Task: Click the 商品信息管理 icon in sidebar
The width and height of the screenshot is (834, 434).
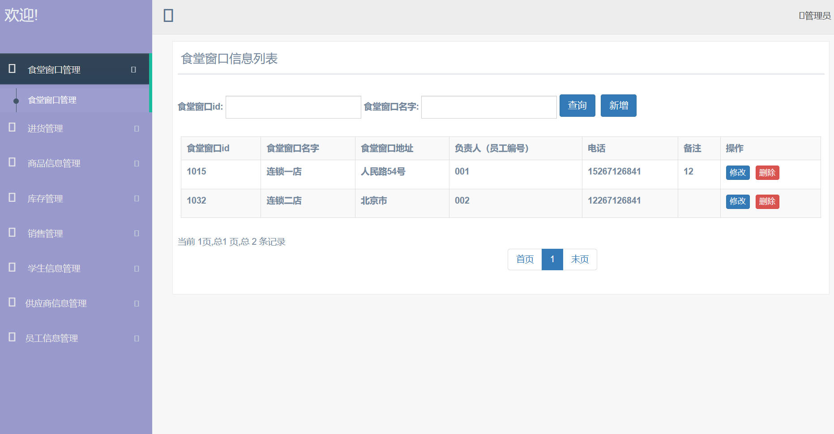Action: tap(11, 163)
